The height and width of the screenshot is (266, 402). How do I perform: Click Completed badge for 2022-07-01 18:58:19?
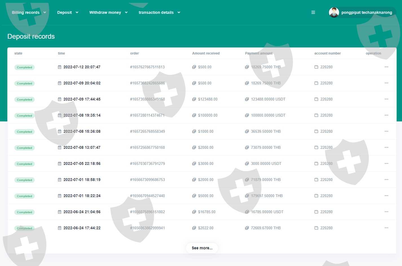pos(25,180)
